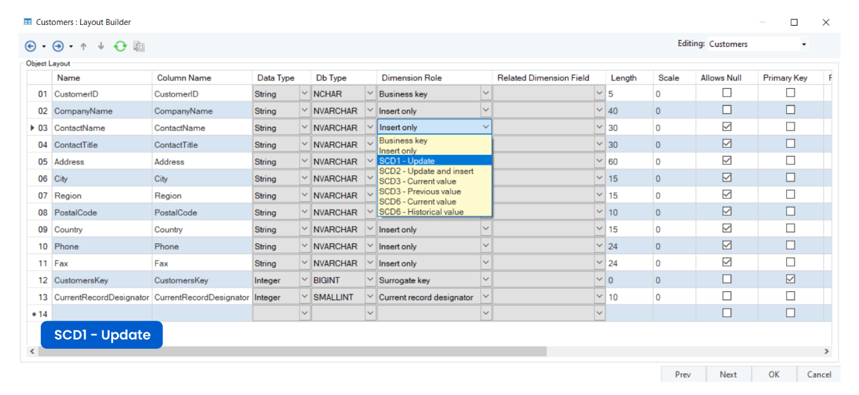
Task: Uncheck Primary Key for CustomersKey row
Action: click(791, 279)
